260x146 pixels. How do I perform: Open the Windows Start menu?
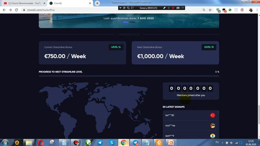5,142
